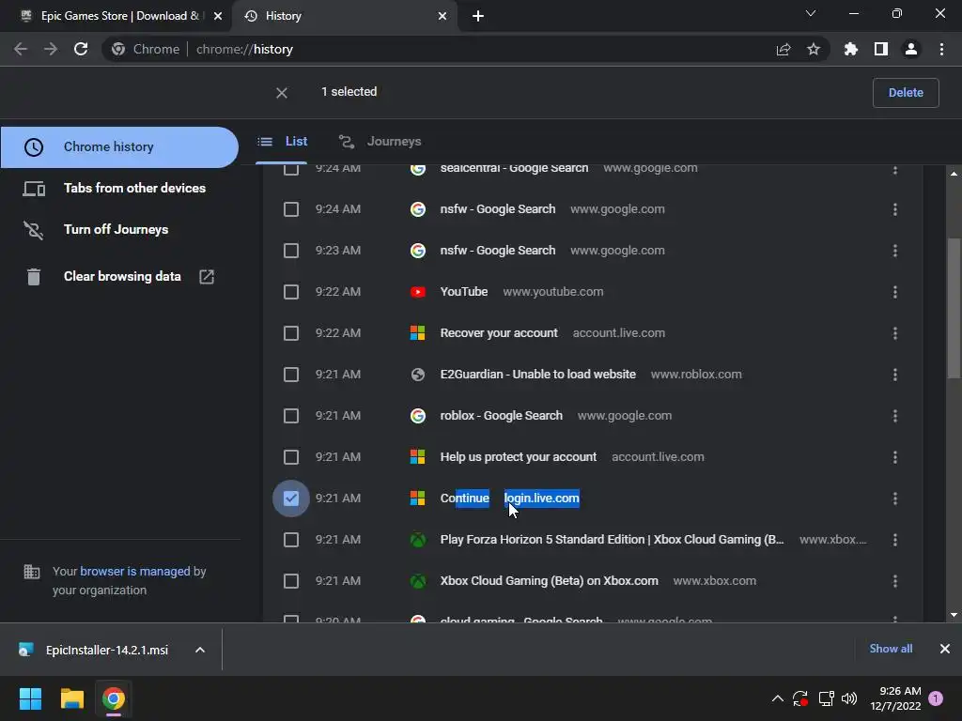Select Xbox Cloud Gaming (Beta) checkbox
The width and height of the screenshot is (962, 721).
tap(291, 581)
